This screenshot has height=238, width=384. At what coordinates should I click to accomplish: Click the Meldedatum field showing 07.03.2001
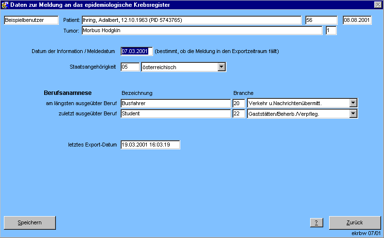pos(136,51)
